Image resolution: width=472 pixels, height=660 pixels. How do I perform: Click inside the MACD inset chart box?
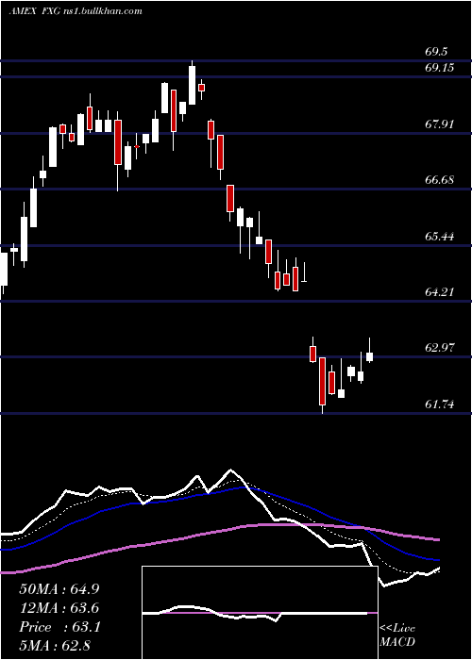[260, 613]
